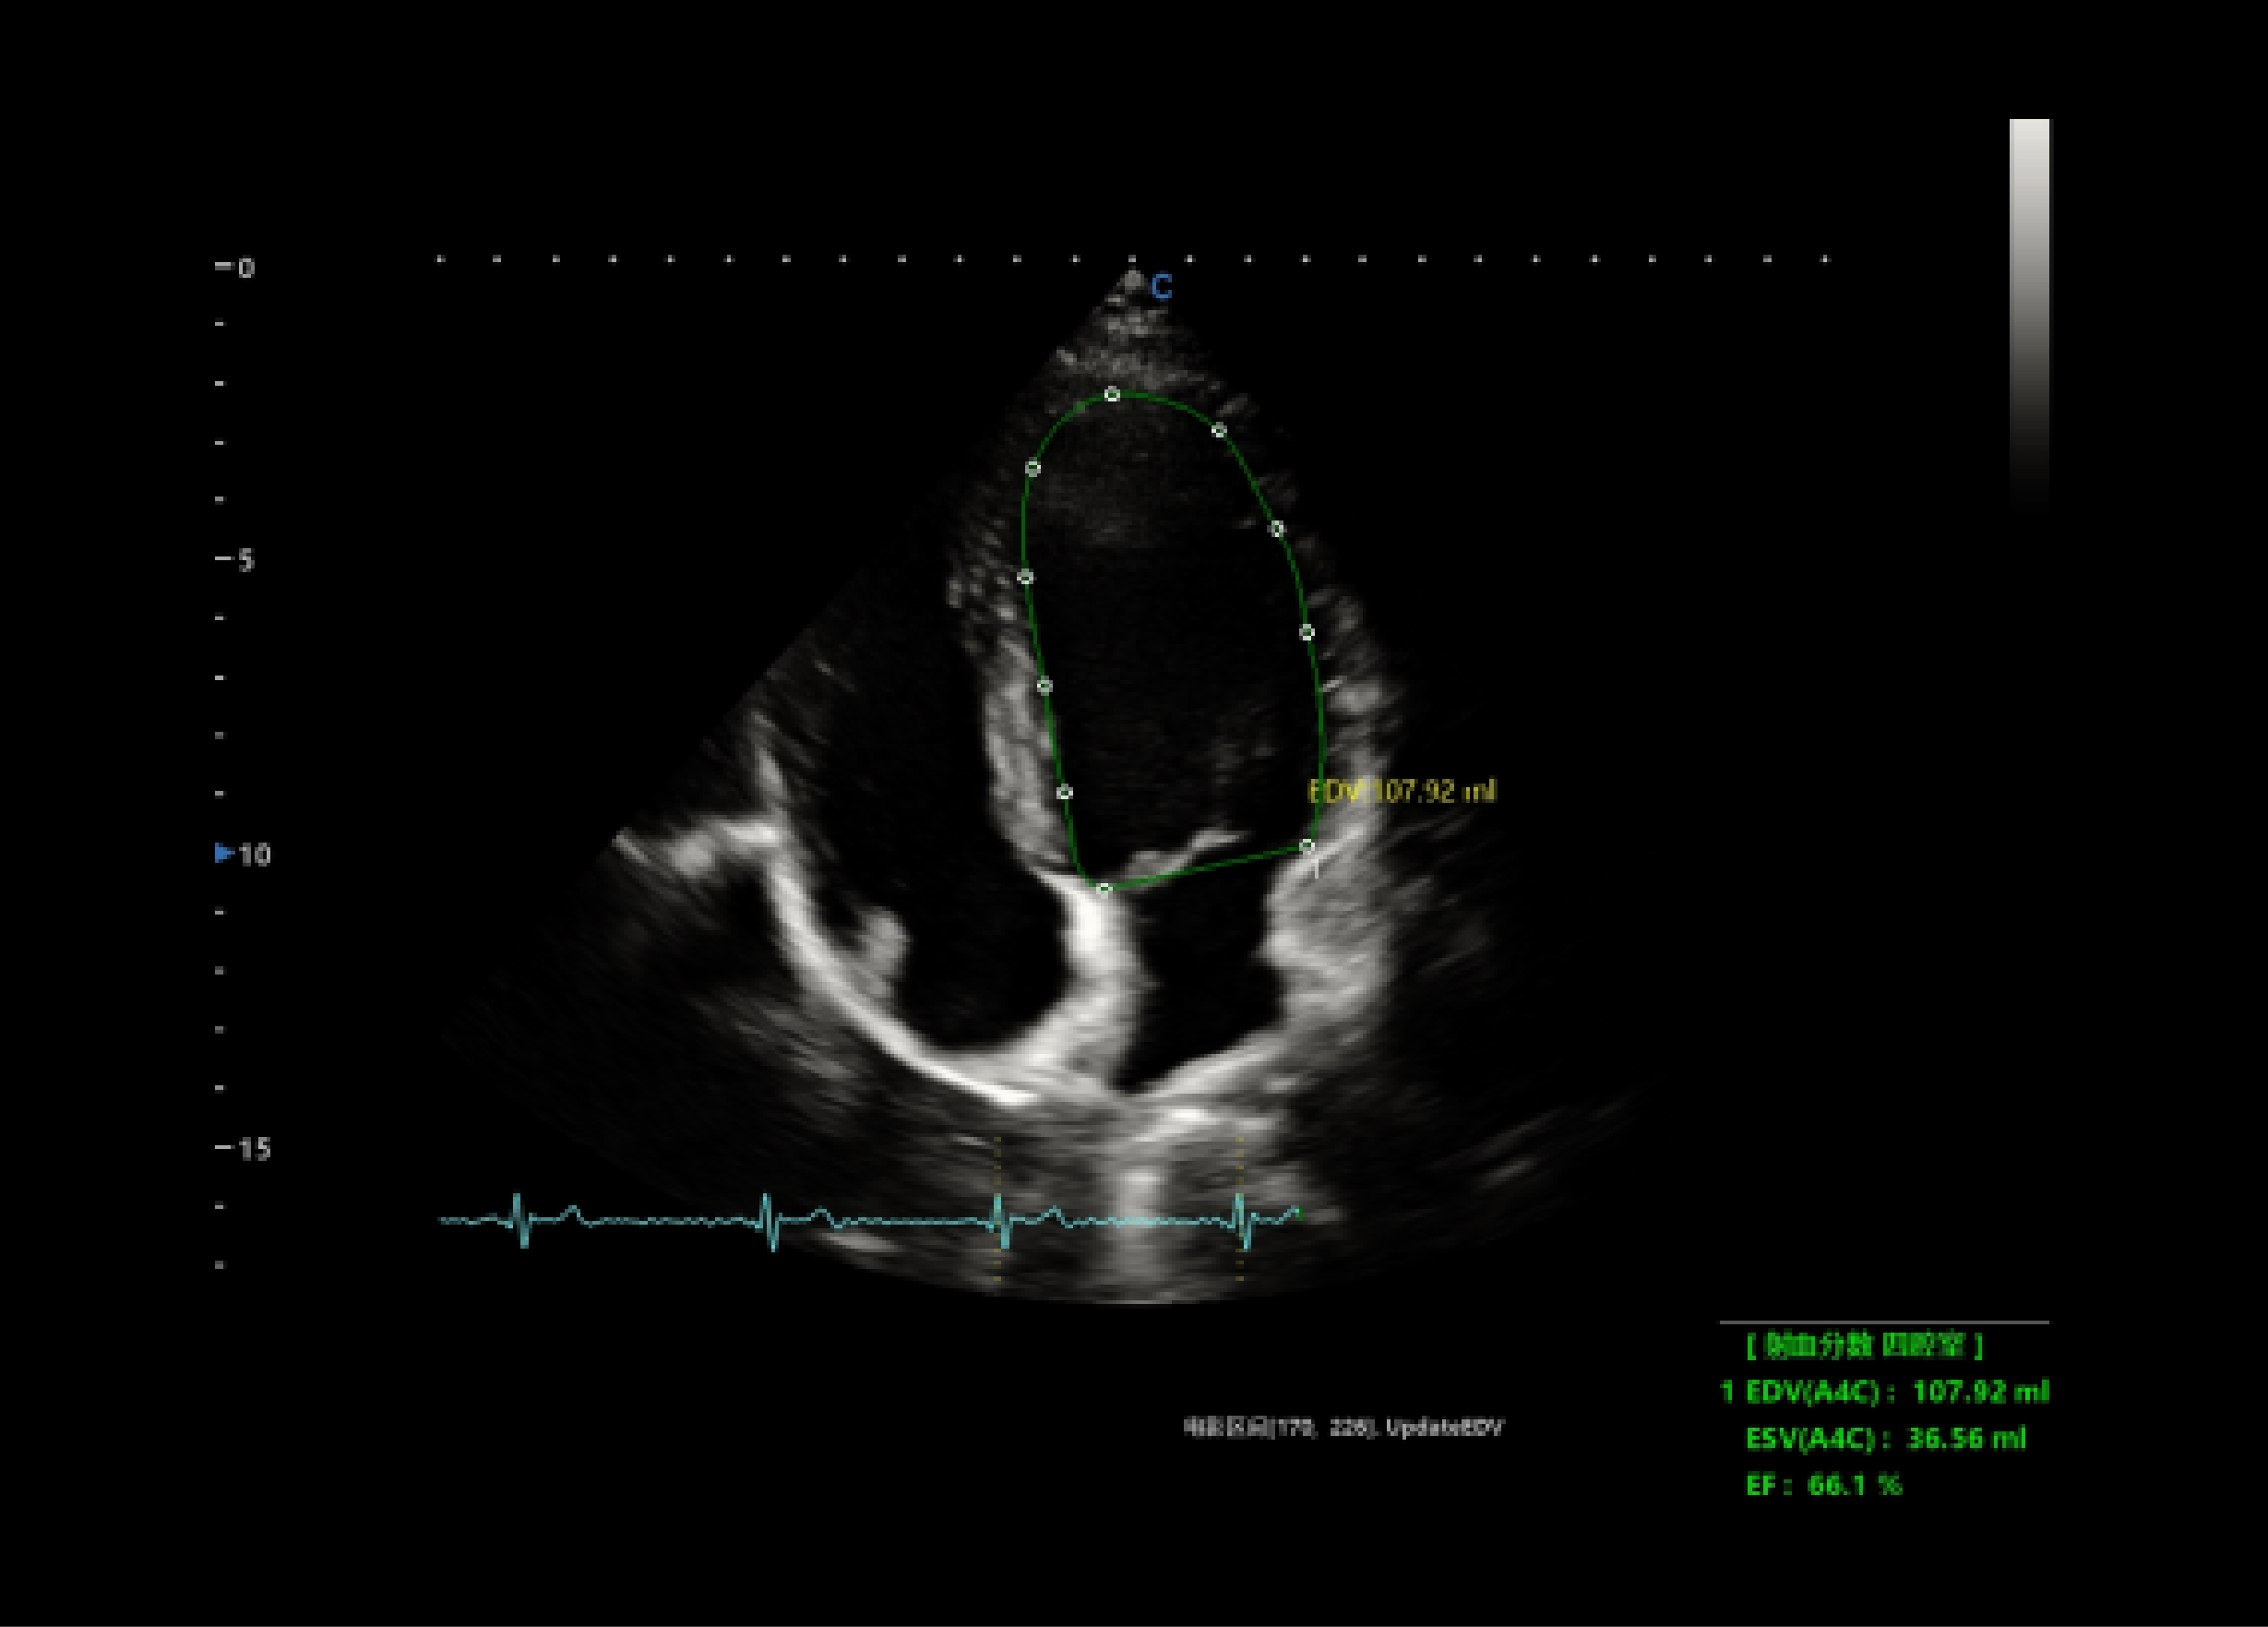Click the EF 66.1 % result
Image resolution: width=2268 pixels, height=1627 pixels.
pos(1824,1485)
